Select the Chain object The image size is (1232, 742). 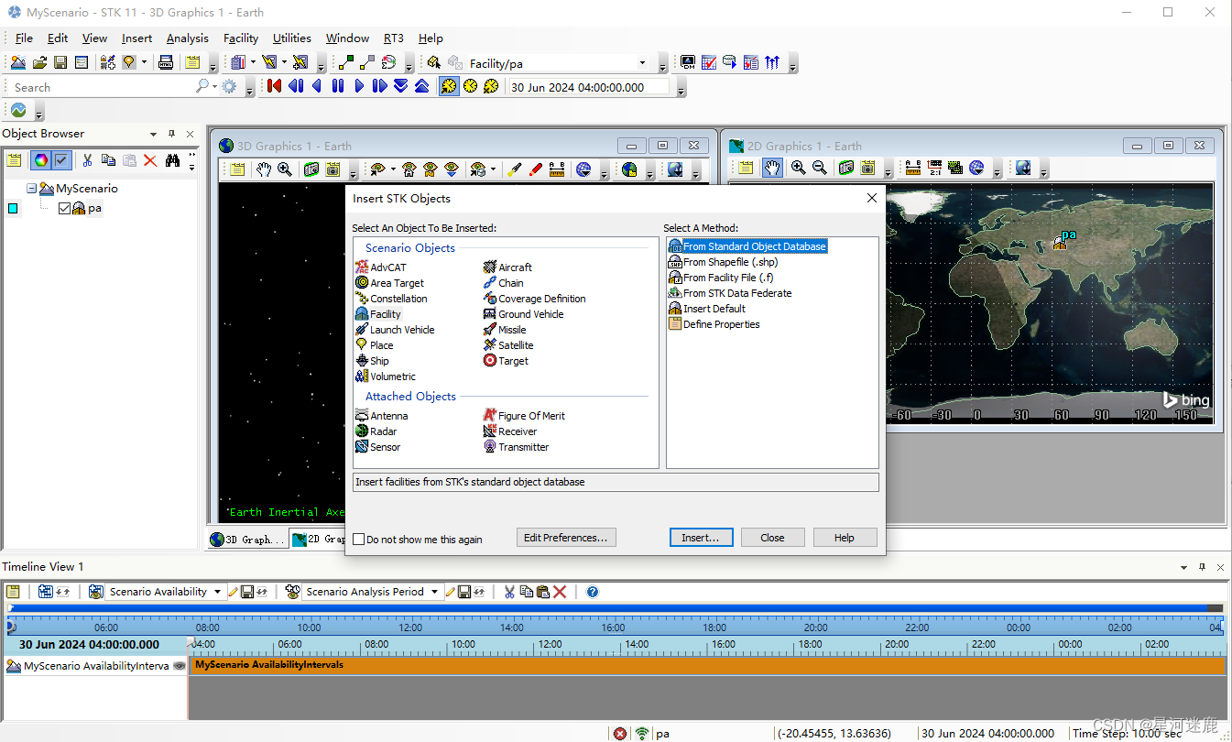tap(504, 283)
